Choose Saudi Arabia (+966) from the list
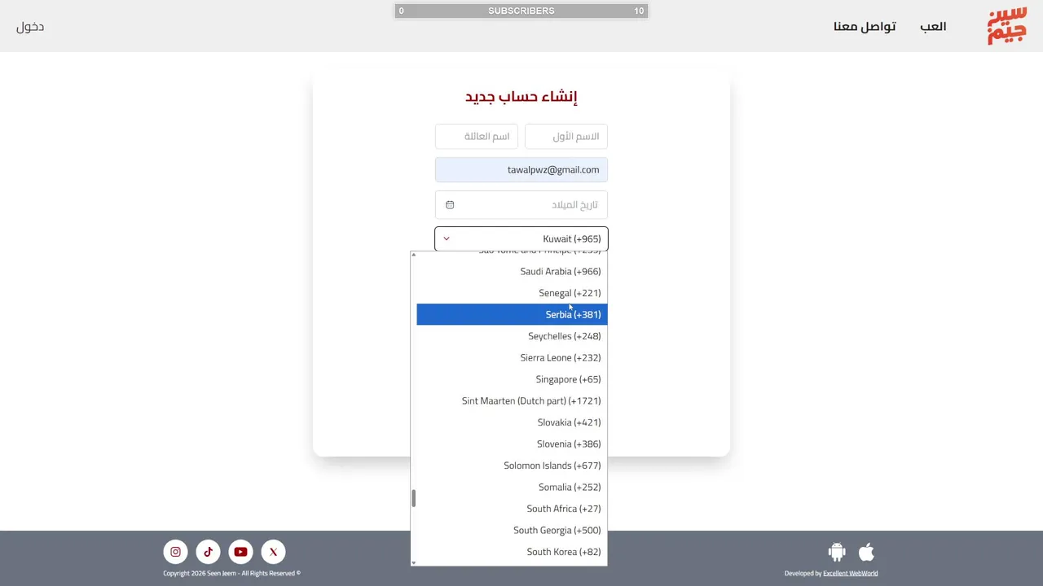 tap(512, 271)
